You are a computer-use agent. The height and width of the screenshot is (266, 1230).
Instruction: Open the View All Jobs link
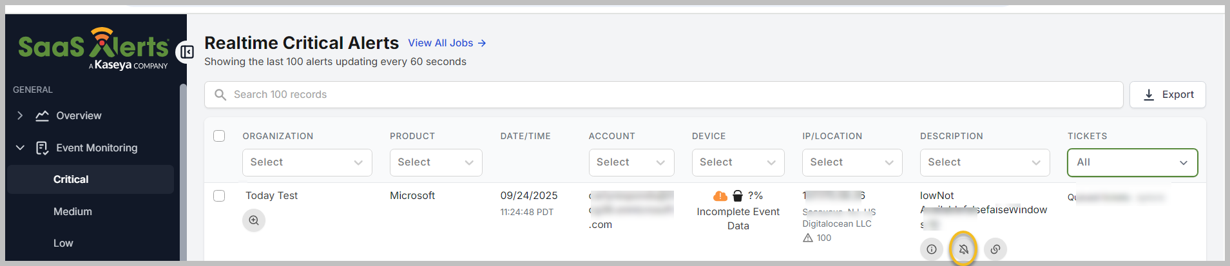tap(447, 43)
